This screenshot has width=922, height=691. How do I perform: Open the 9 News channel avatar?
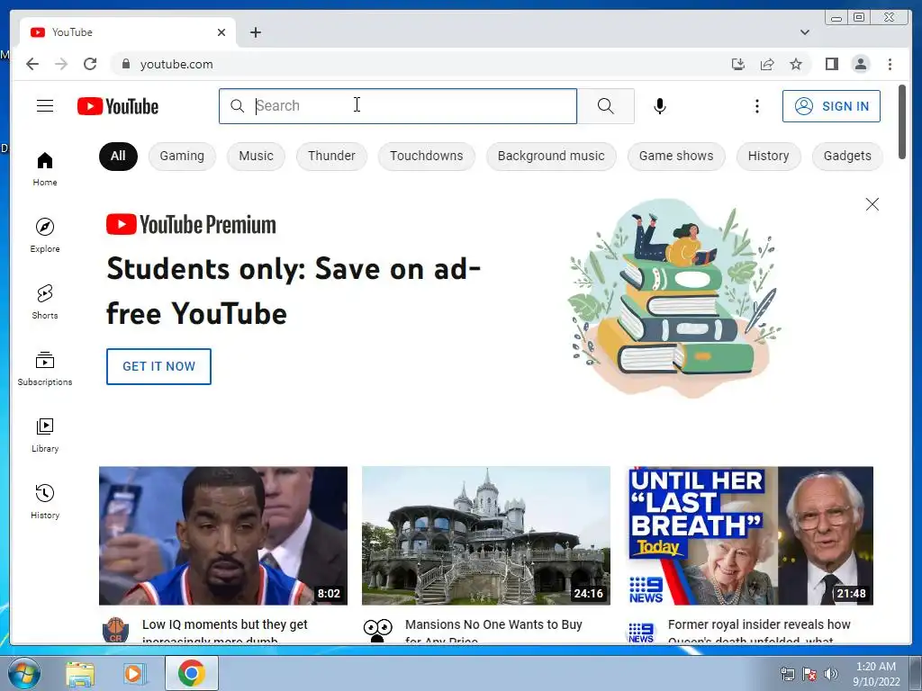pyautogui.click(x=640, y=631)
